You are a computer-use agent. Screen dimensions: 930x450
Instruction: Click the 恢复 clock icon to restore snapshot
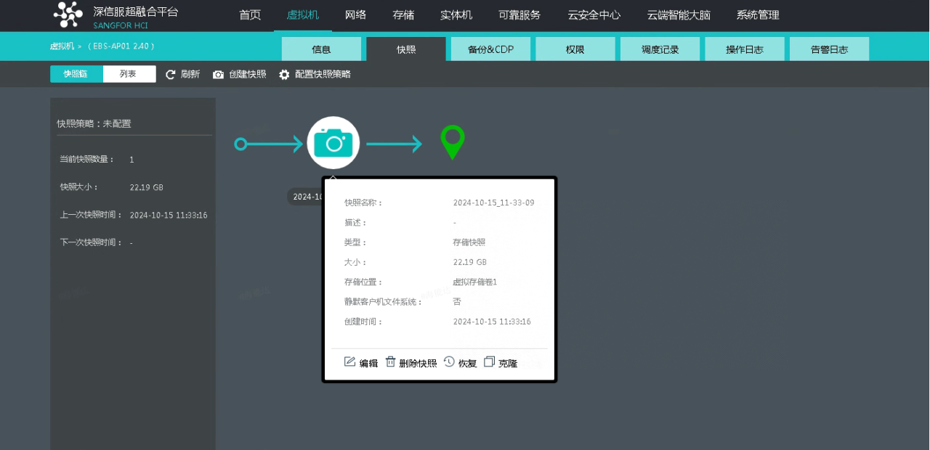pos(449,361)
